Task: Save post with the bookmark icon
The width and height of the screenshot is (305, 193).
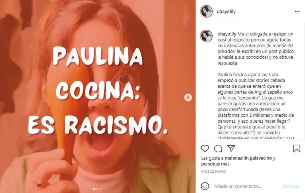Action: [296, 148]
